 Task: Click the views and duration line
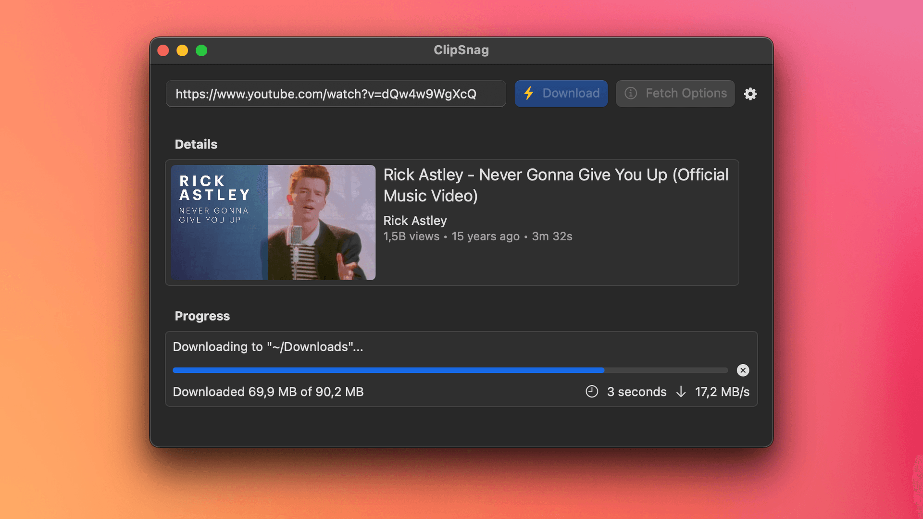[x=477, y=236]
